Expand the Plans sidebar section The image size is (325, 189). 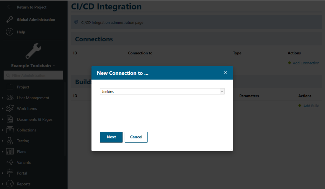pos(3,152)
